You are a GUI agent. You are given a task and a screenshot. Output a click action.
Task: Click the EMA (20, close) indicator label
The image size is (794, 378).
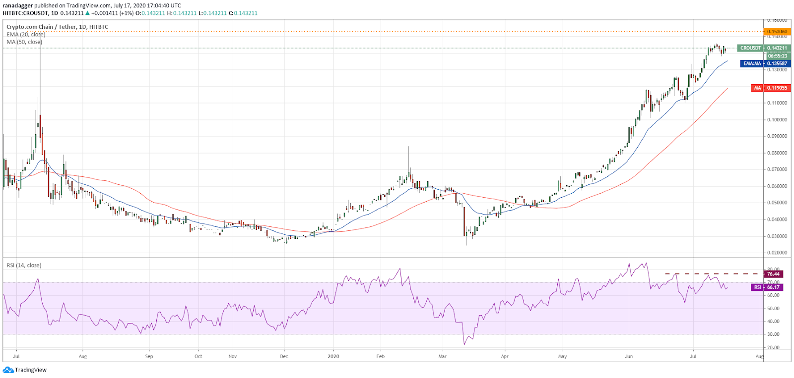pyautogui.click(x=26, y=34)
